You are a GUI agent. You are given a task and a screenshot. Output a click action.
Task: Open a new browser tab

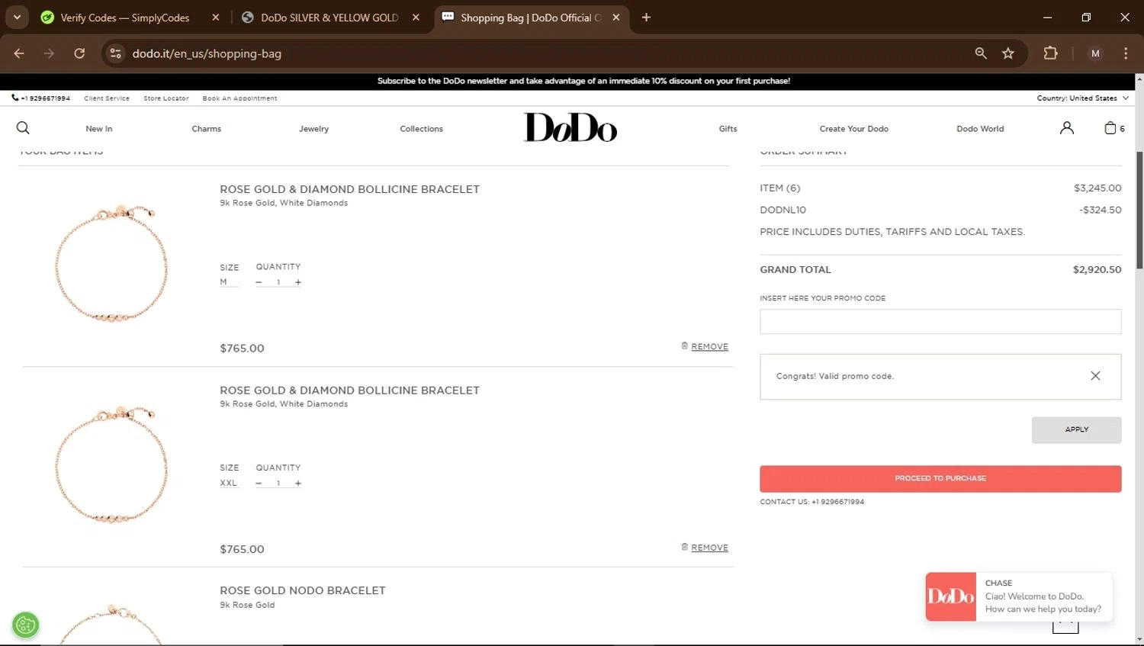646,17
